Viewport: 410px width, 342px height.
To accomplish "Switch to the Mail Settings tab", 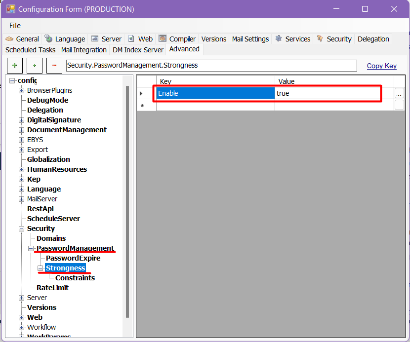I will [x=250, y=39].
